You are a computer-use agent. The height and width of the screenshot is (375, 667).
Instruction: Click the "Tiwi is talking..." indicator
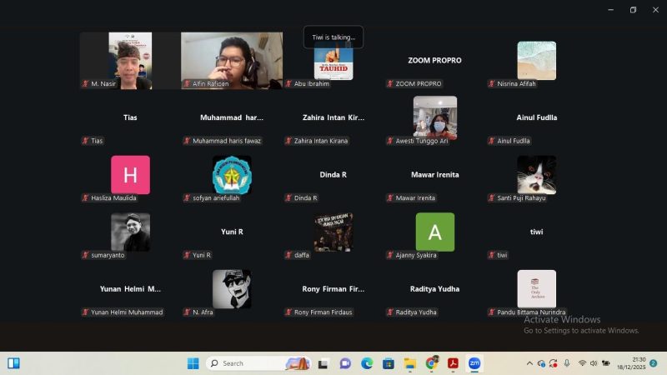click(333, 37)
